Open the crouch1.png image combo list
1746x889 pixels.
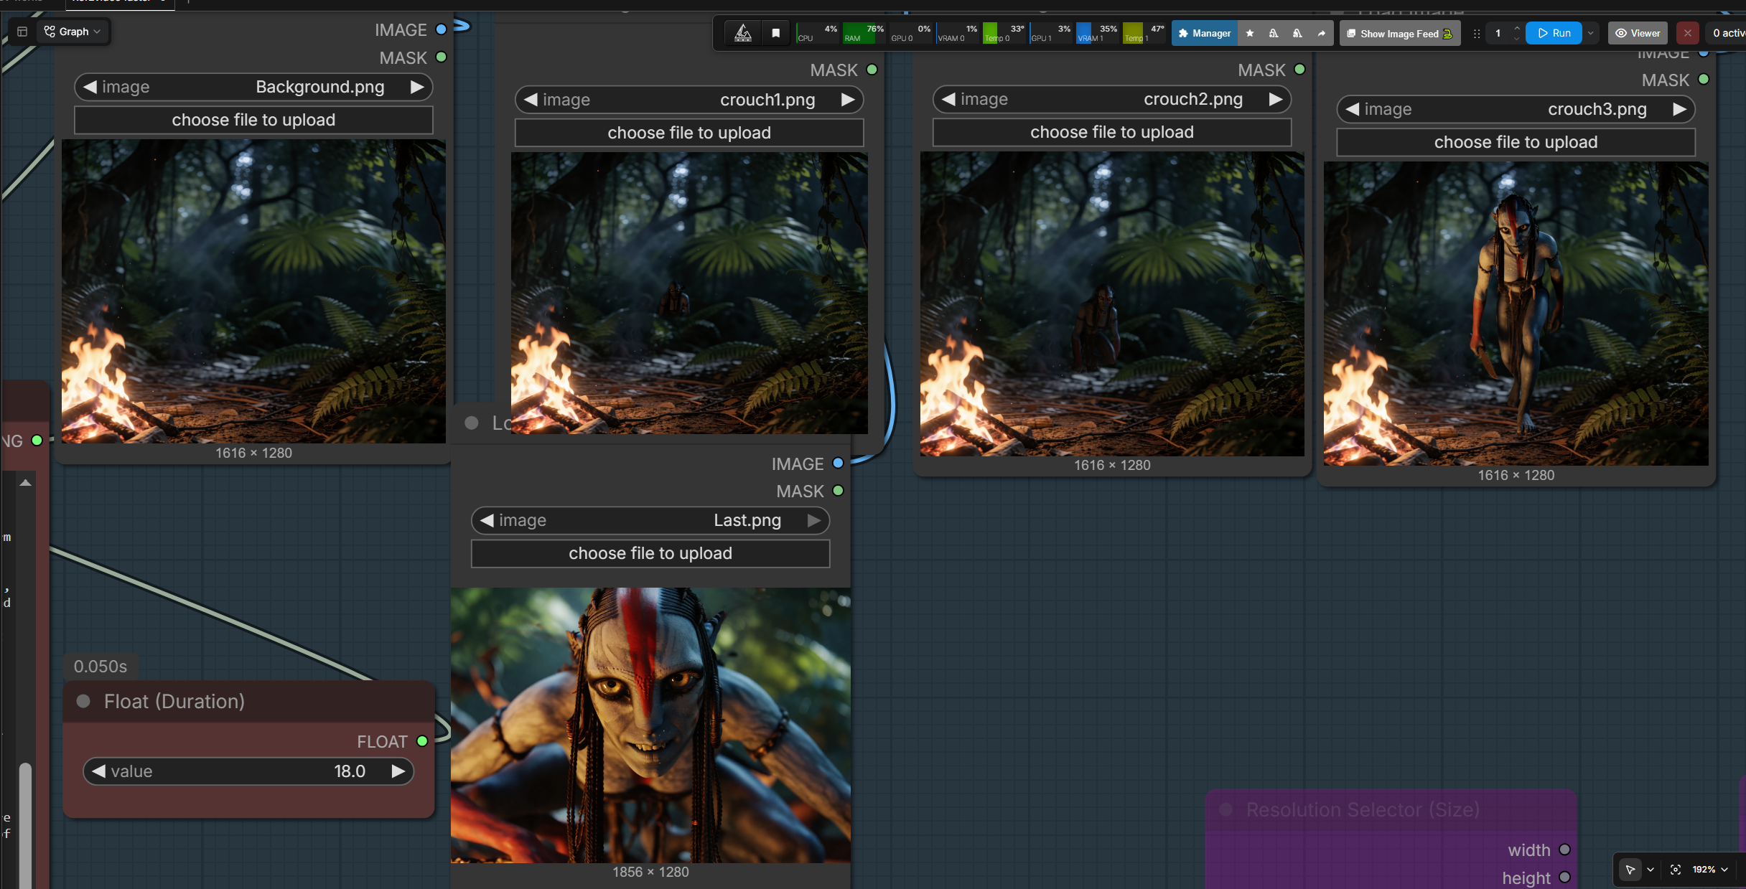689,100
